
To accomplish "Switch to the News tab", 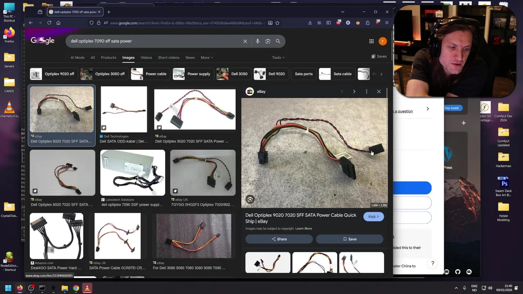I will pos(190,58).
